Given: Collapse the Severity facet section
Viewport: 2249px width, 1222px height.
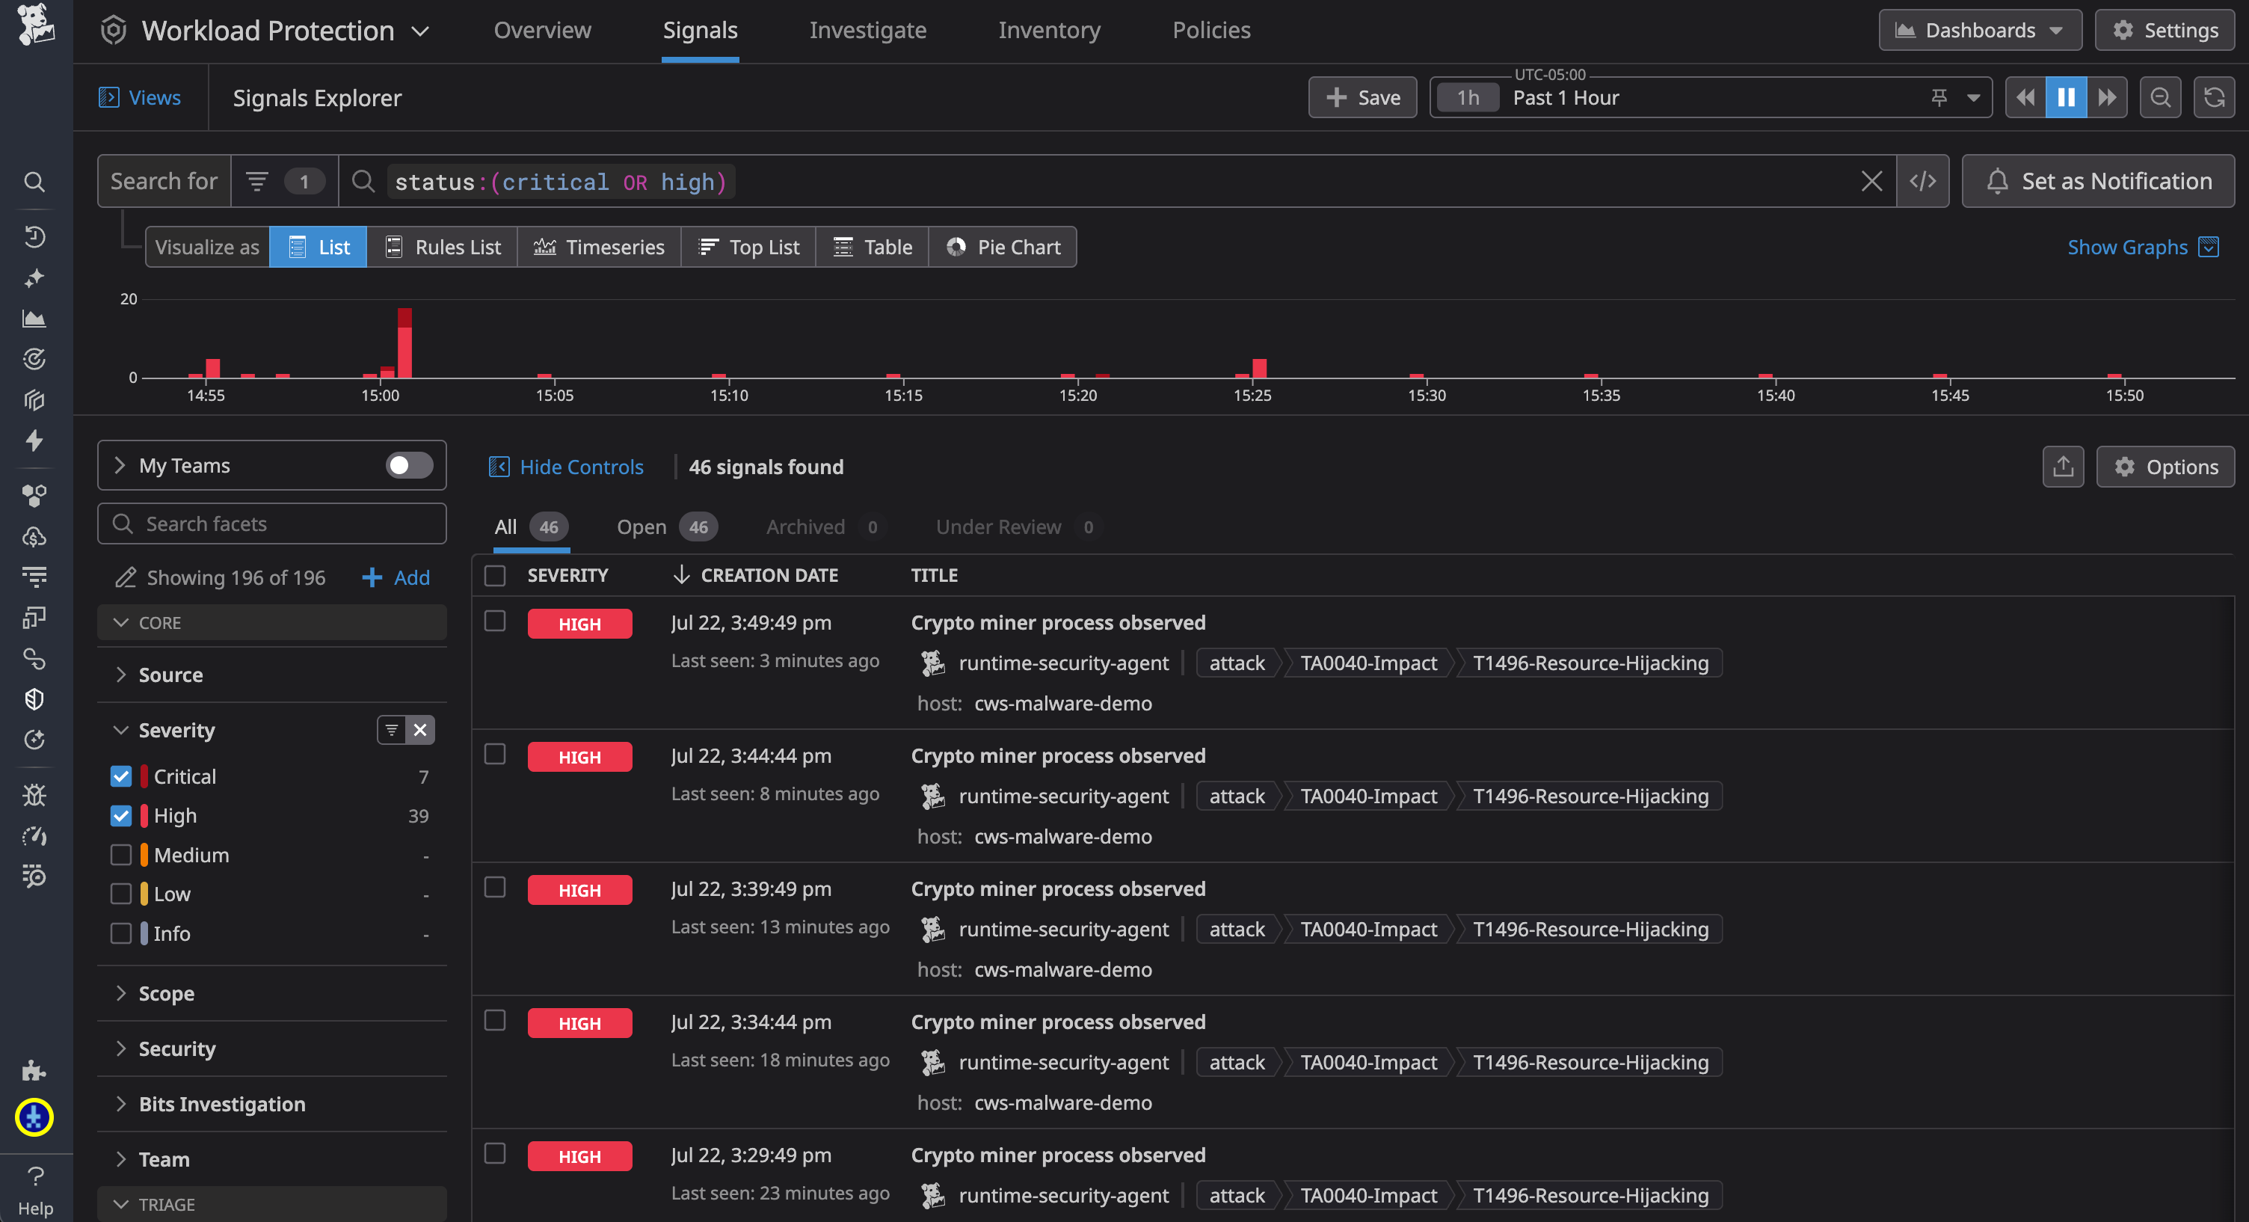Looking at the screenshot, I should coord(121,729).
